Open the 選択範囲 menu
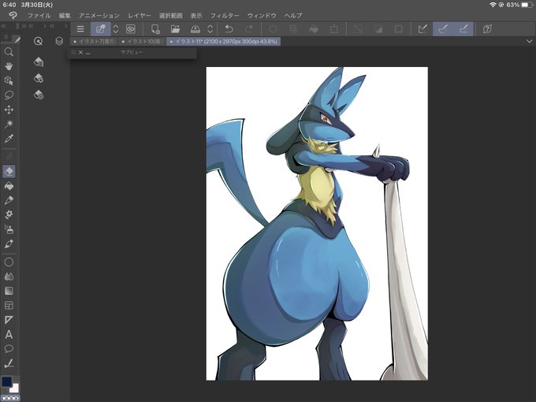Viewport: 536px width, 402px height. pos(170,16)
